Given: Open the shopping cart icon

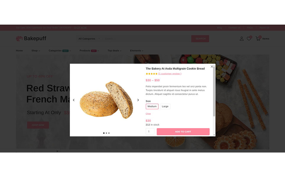Looking at the screenshot, I should pos(258,38).
